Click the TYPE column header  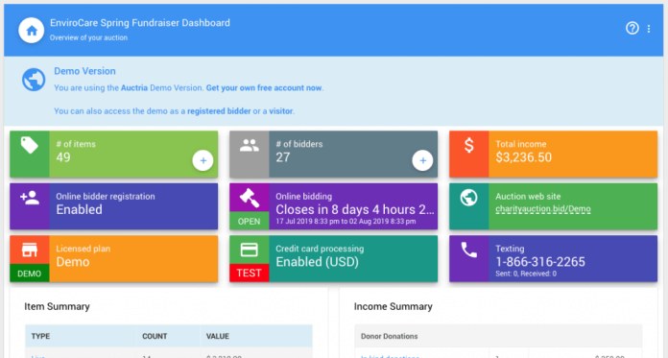click(40, 336)
